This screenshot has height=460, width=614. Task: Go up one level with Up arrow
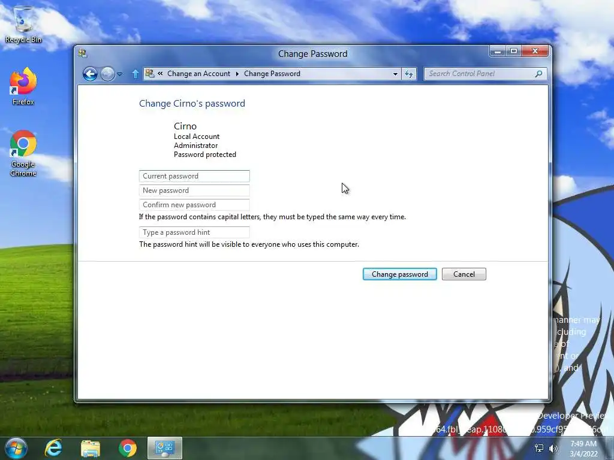135,74
